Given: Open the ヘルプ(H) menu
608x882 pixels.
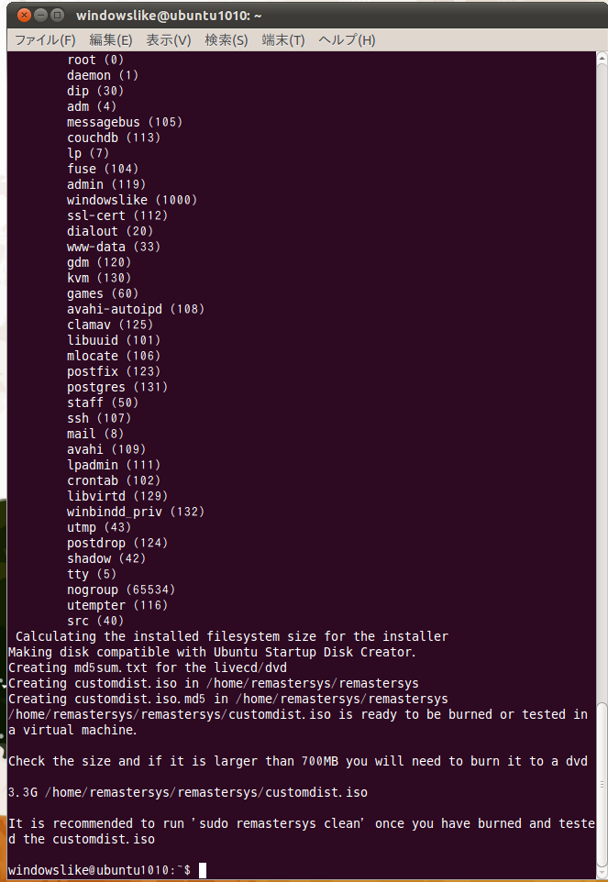Looking at the screenshot, I should 347,40.
